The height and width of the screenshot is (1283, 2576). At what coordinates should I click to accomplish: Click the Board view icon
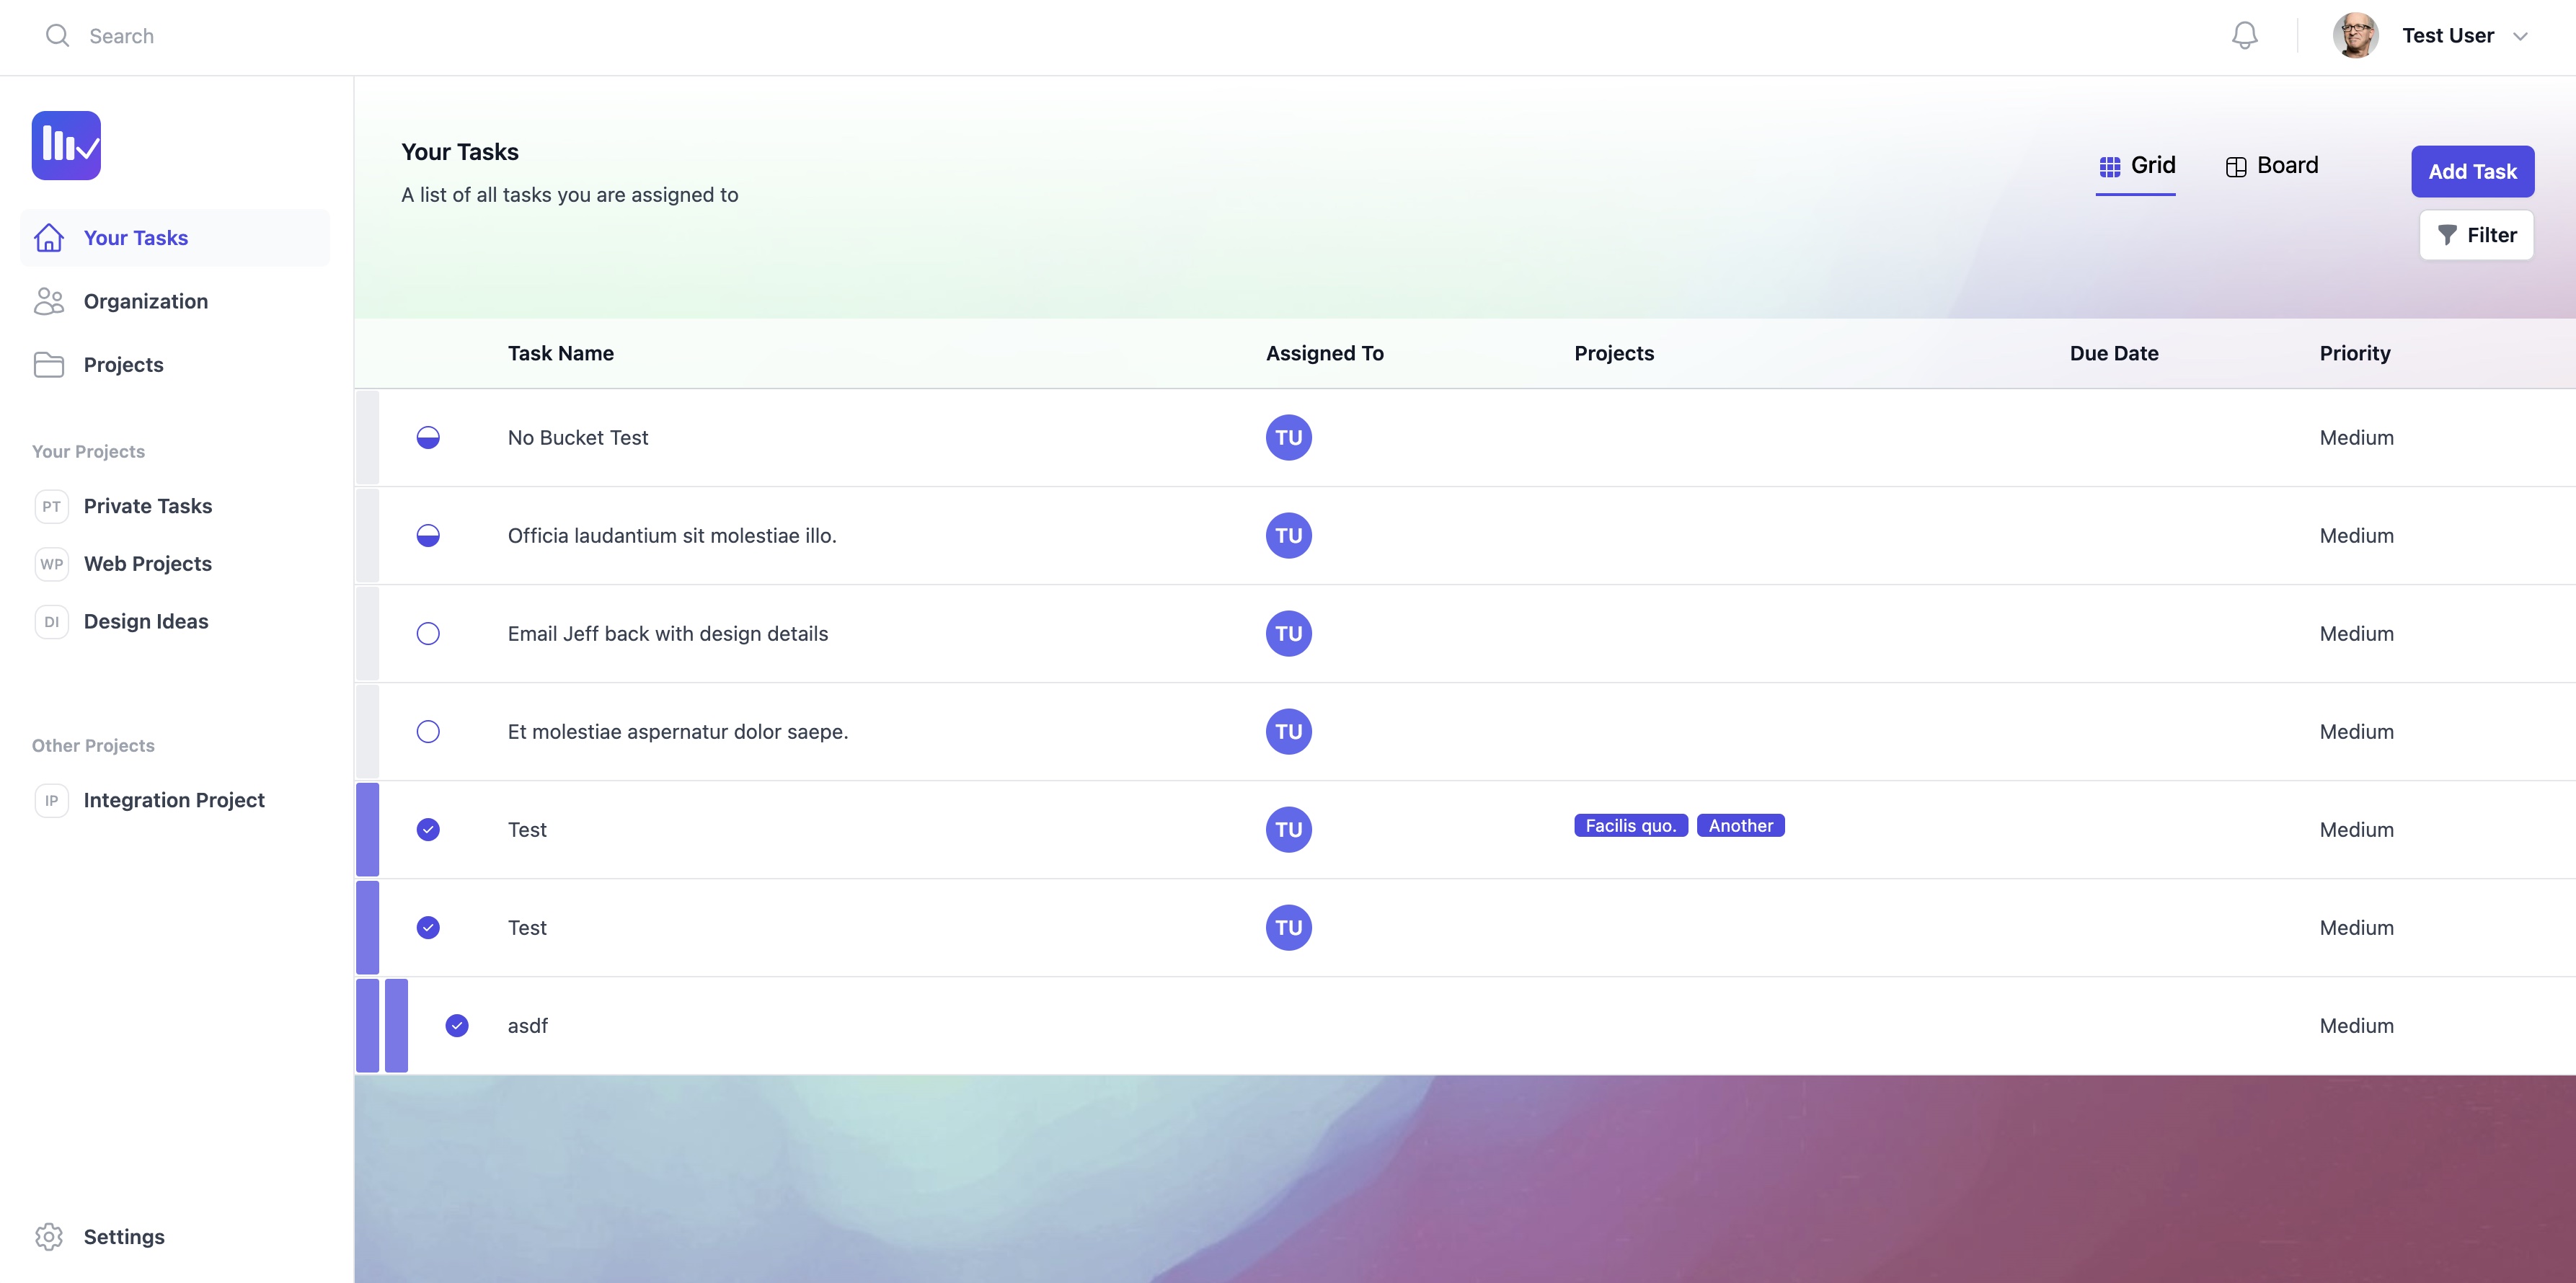[x=2236, y=167]
